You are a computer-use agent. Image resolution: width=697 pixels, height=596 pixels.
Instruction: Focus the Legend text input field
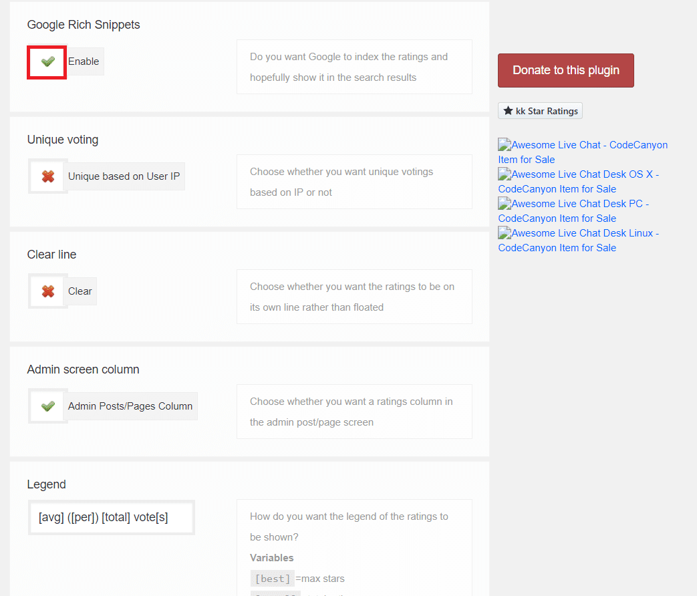point(111,517)
